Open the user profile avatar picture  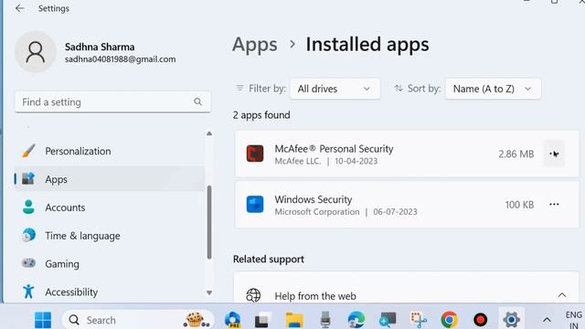[x=36, y=52]
